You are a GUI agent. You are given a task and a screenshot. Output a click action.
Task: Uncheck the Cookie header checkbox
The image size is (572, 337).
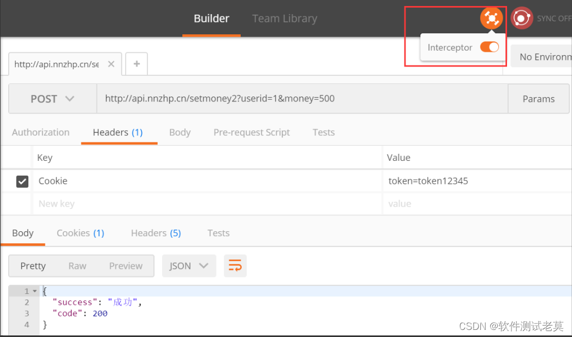tap(22, 181)
